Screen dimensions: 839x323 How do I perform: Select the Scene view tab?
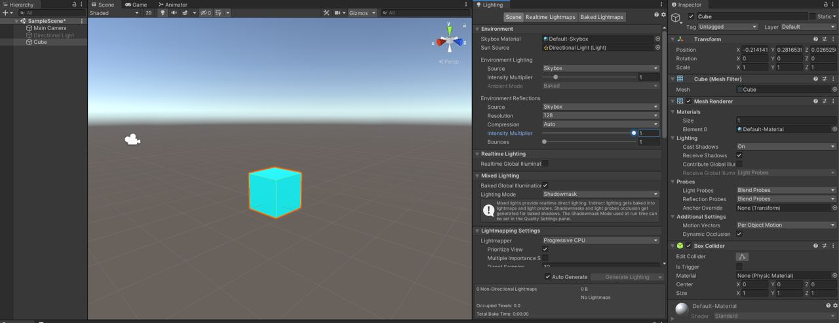click(x=103, y=5)
